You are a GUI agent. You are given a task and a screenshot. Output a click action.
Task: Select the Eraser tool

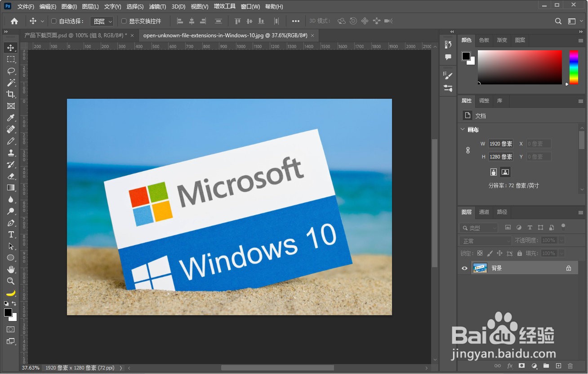tap(11, 176)
